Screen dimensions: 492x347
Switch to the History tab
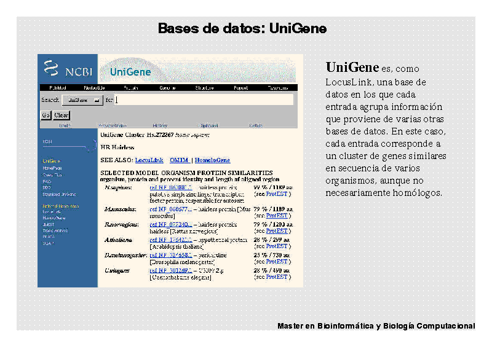(x=159, y=125)
